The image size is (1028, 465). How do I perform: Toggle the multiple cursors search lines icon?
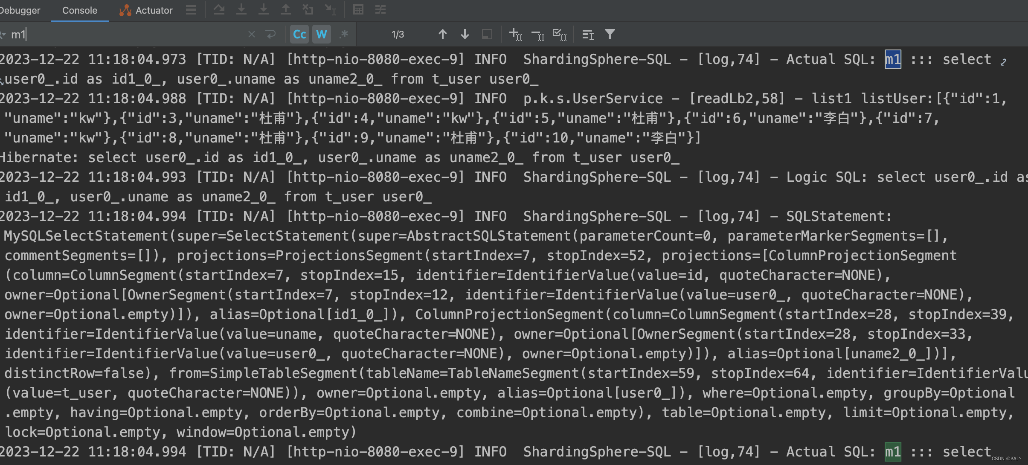coord(588,35)
